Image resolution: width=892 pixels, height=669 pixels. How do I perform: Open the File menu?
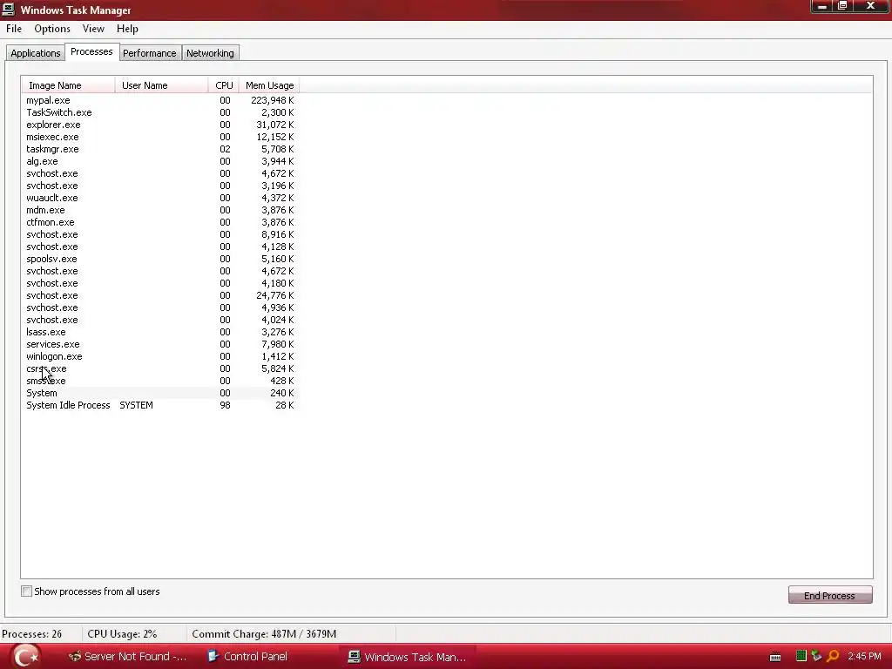coord(14,29)
